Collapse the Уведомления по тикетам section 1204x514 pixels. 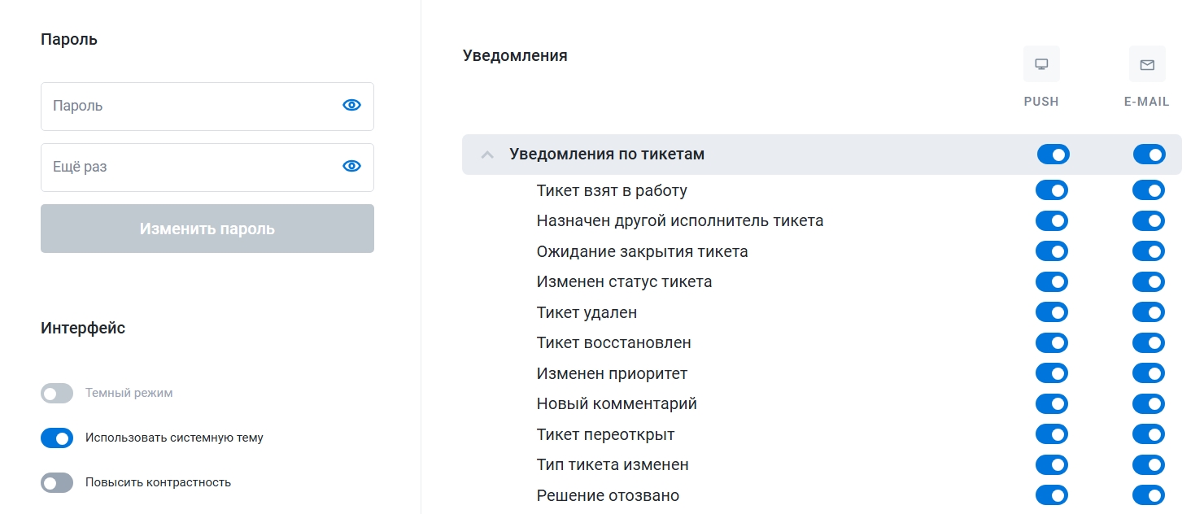coord(487,155)
